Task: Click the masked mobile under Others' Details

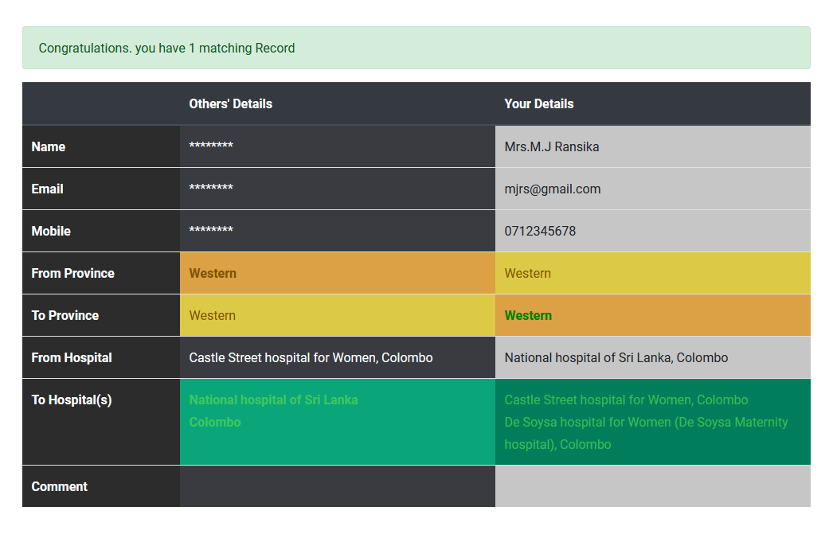Action: tap(211, 231)
